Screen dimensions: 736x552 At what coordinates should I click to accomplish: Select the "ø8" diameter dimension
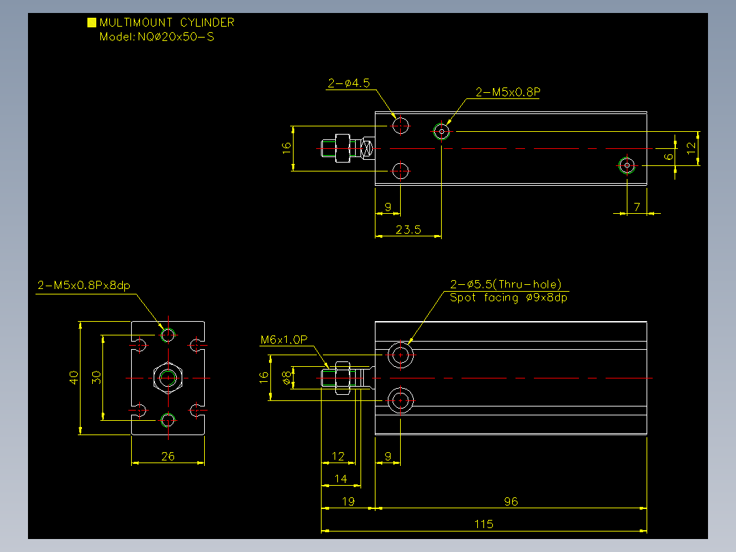coord(286,378)
